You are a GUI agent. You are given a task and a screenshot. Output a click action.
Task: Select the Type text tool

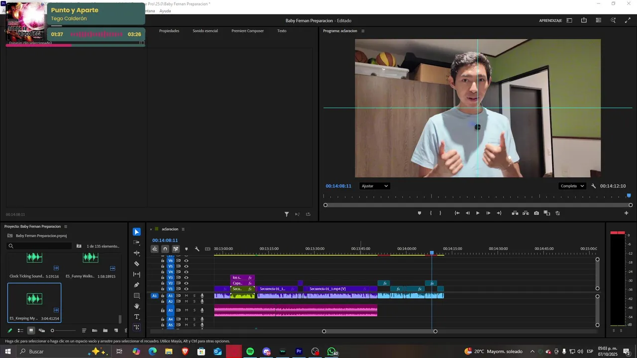pyautogui.click(x=137, y=317)
